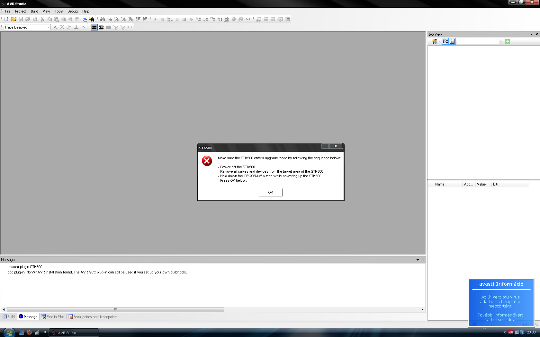
Task: Click the Value column header in I/O View
Action: (483, 184)
